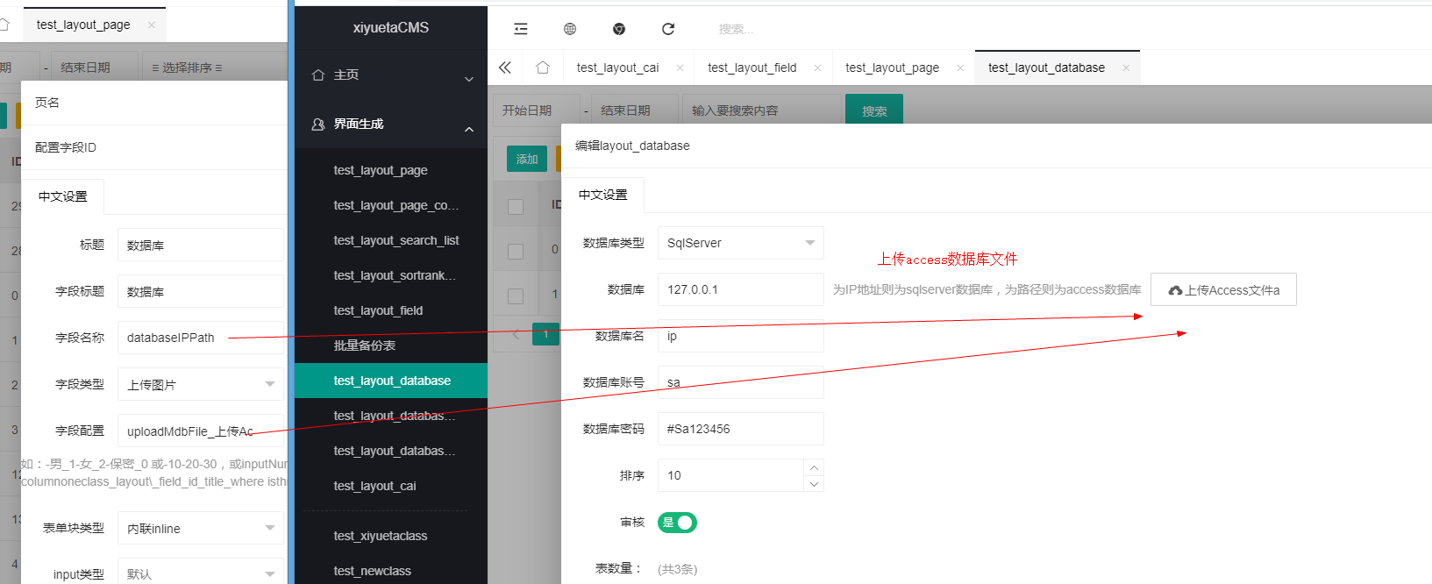Open the 数据库类型 SqlServer dropdown
The height and width of the screenshot is (584, 1432).
point(740,243)
